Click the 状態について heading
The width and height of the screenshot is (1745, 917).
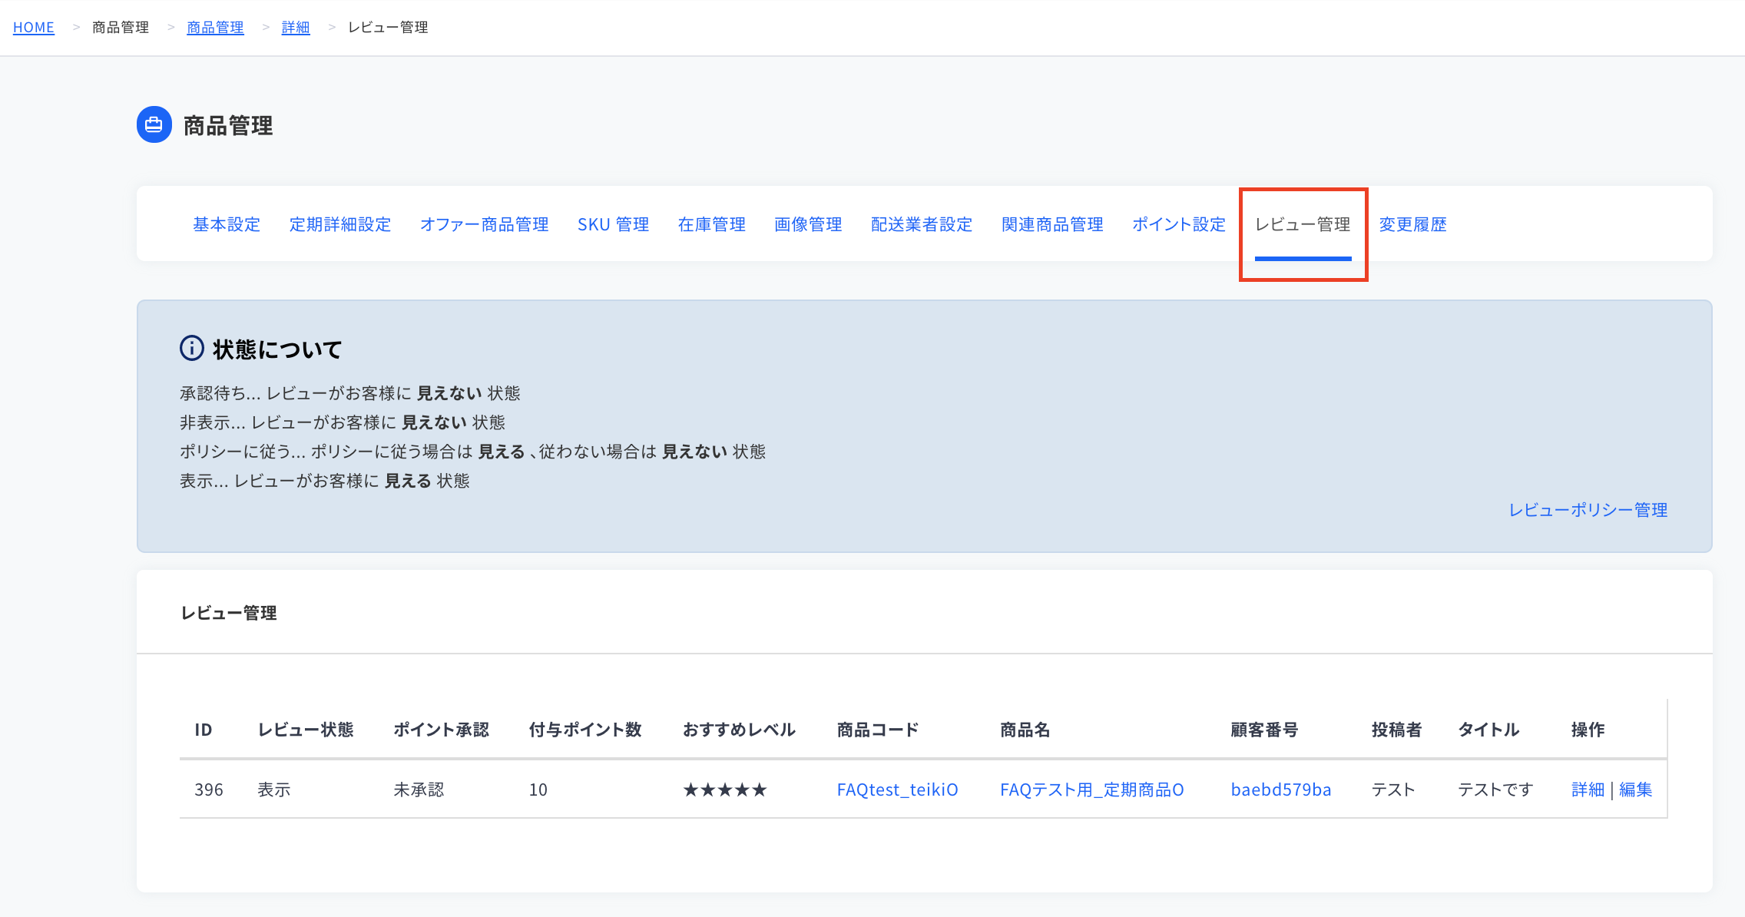click(x=277, y=349)
